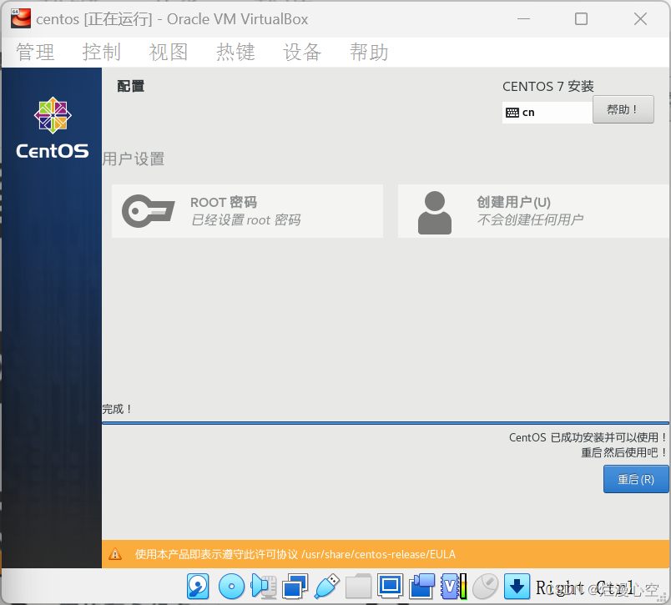Click the root password key icon
Screen dimensions: 671x605
pos(148,211)
